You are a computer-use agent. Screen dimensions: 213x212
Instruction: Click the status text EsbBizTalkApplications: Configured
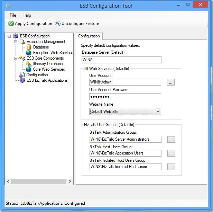tap(53, 203)
